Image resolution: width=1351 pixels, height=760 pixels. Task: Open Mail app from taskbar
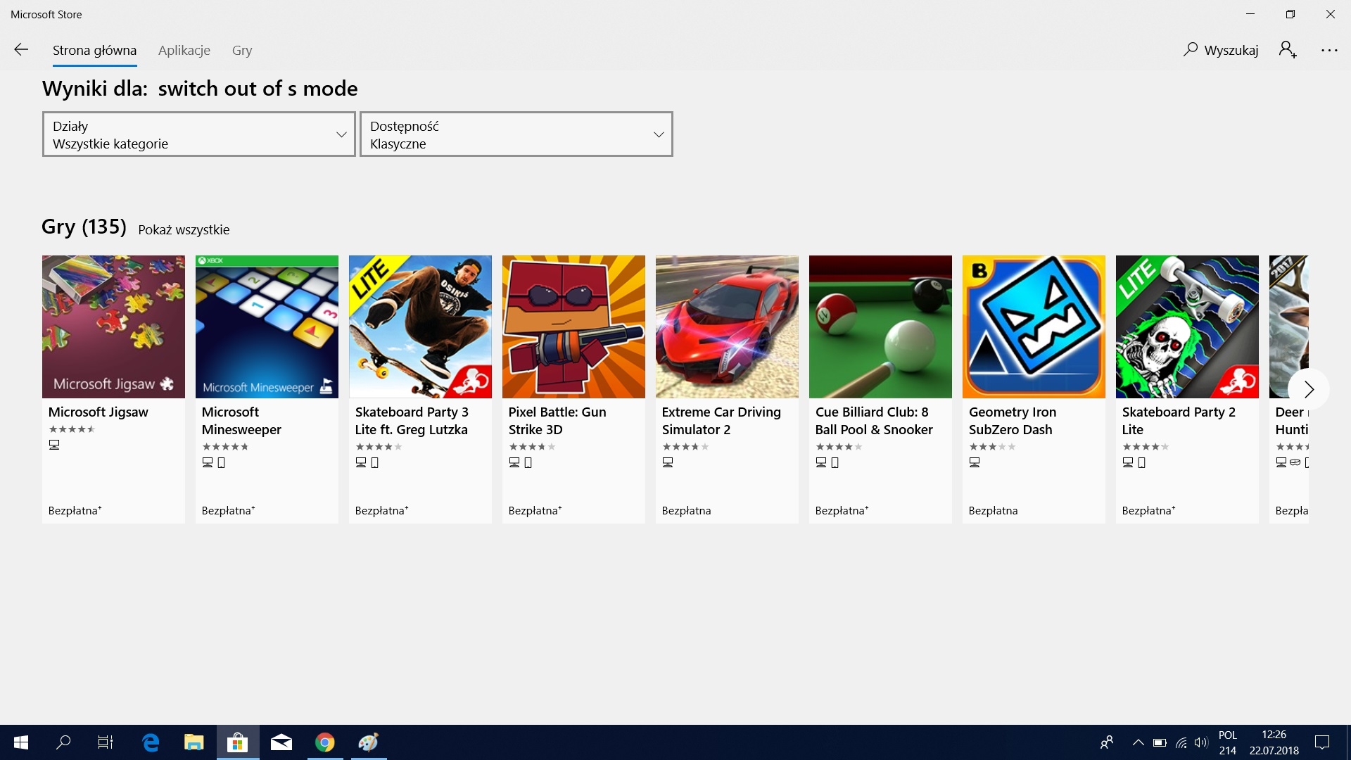tap(281, 742)
